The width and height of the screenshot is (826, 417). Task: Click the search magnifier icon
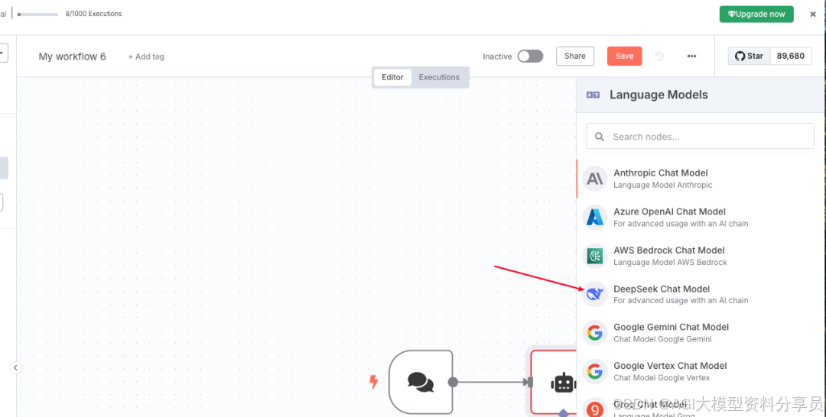tap(599, 137)
